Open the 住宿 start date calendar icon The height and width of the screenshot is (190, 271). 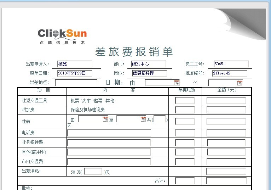(x=105, y=119)
